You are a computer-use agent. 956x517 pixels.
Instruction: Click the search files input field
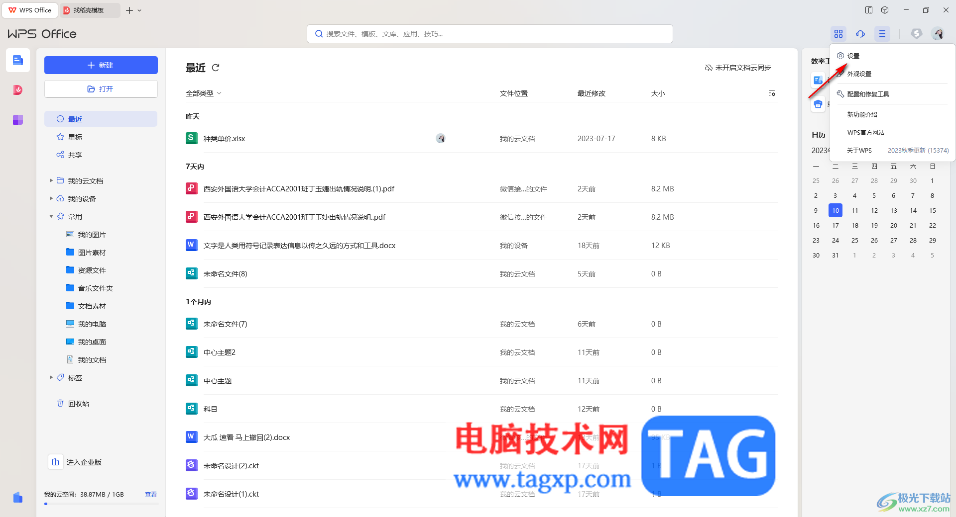(490, 34)
